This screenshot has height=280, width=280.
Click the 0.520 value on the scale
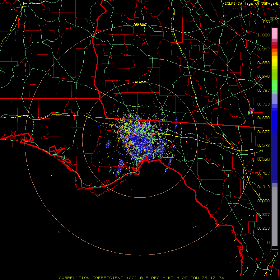click(264, 160)
